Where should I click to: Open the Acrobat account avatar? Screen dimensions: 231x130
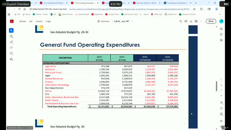point(221,21)
